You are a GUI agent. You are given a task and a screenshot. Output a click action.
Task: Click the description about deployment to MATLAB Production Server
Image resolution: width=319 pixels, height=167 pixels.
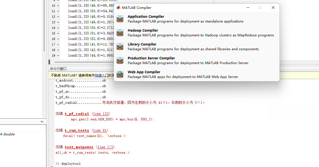pyautogui.click(x=188, y=63)
